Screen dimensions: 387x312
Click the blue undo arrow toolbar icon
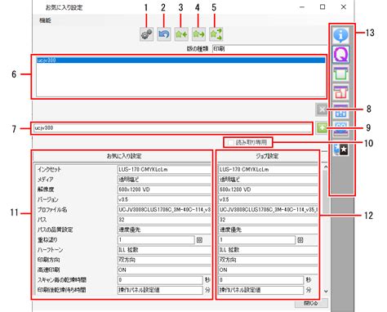[164, 34]
